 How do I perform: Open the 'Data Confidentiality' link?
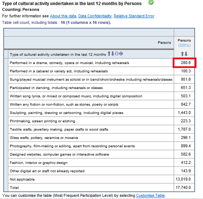point(95,16)
